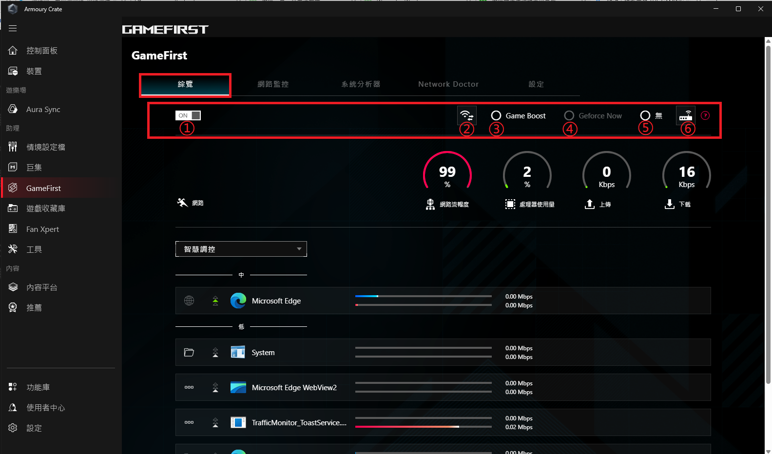Click the 0.02 Mbps value
The image size is (772, 454).
point(519,427)
